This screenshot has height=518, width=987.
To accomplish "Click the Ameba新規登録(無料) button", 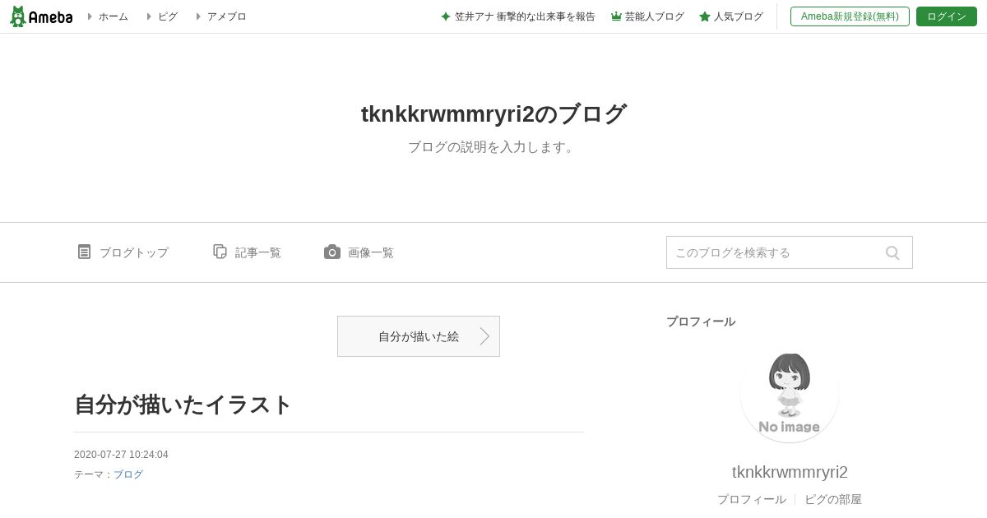I will pos(850,16).
